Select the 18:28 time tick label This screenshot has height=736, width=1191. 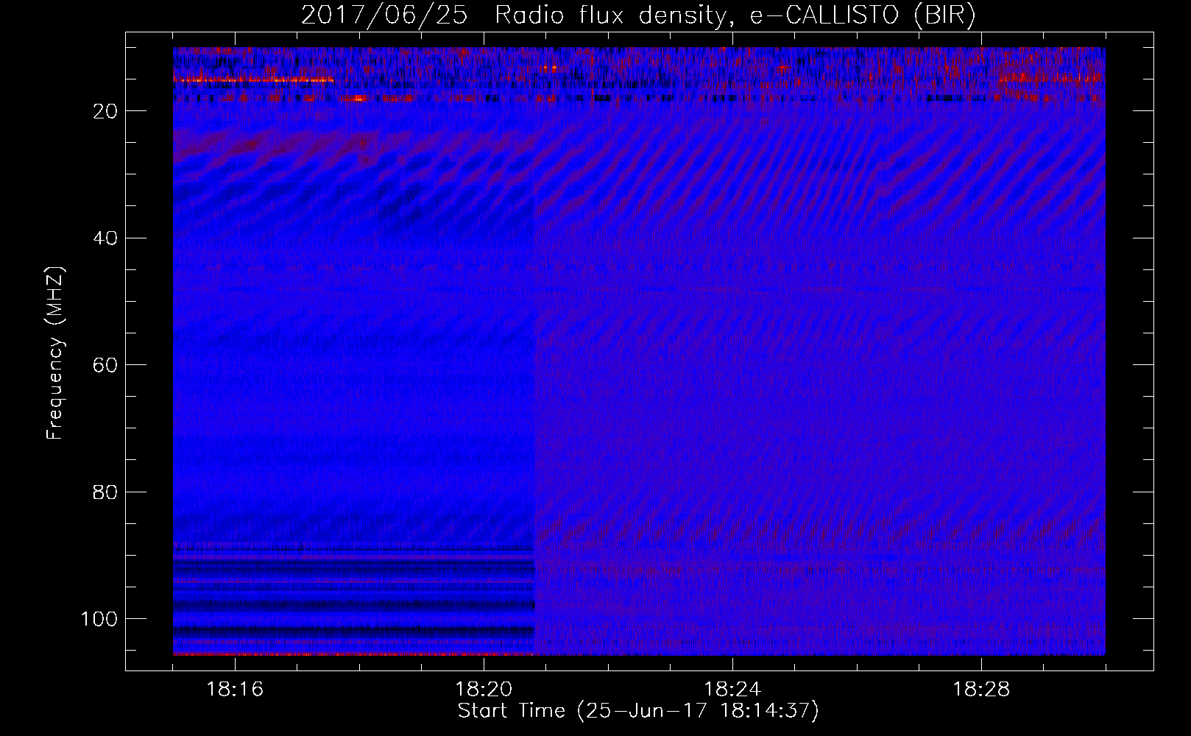point(981,689)
